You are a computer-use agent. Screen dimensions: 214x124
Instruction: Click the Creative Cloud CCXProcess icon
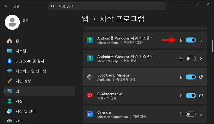pos(90,95)
